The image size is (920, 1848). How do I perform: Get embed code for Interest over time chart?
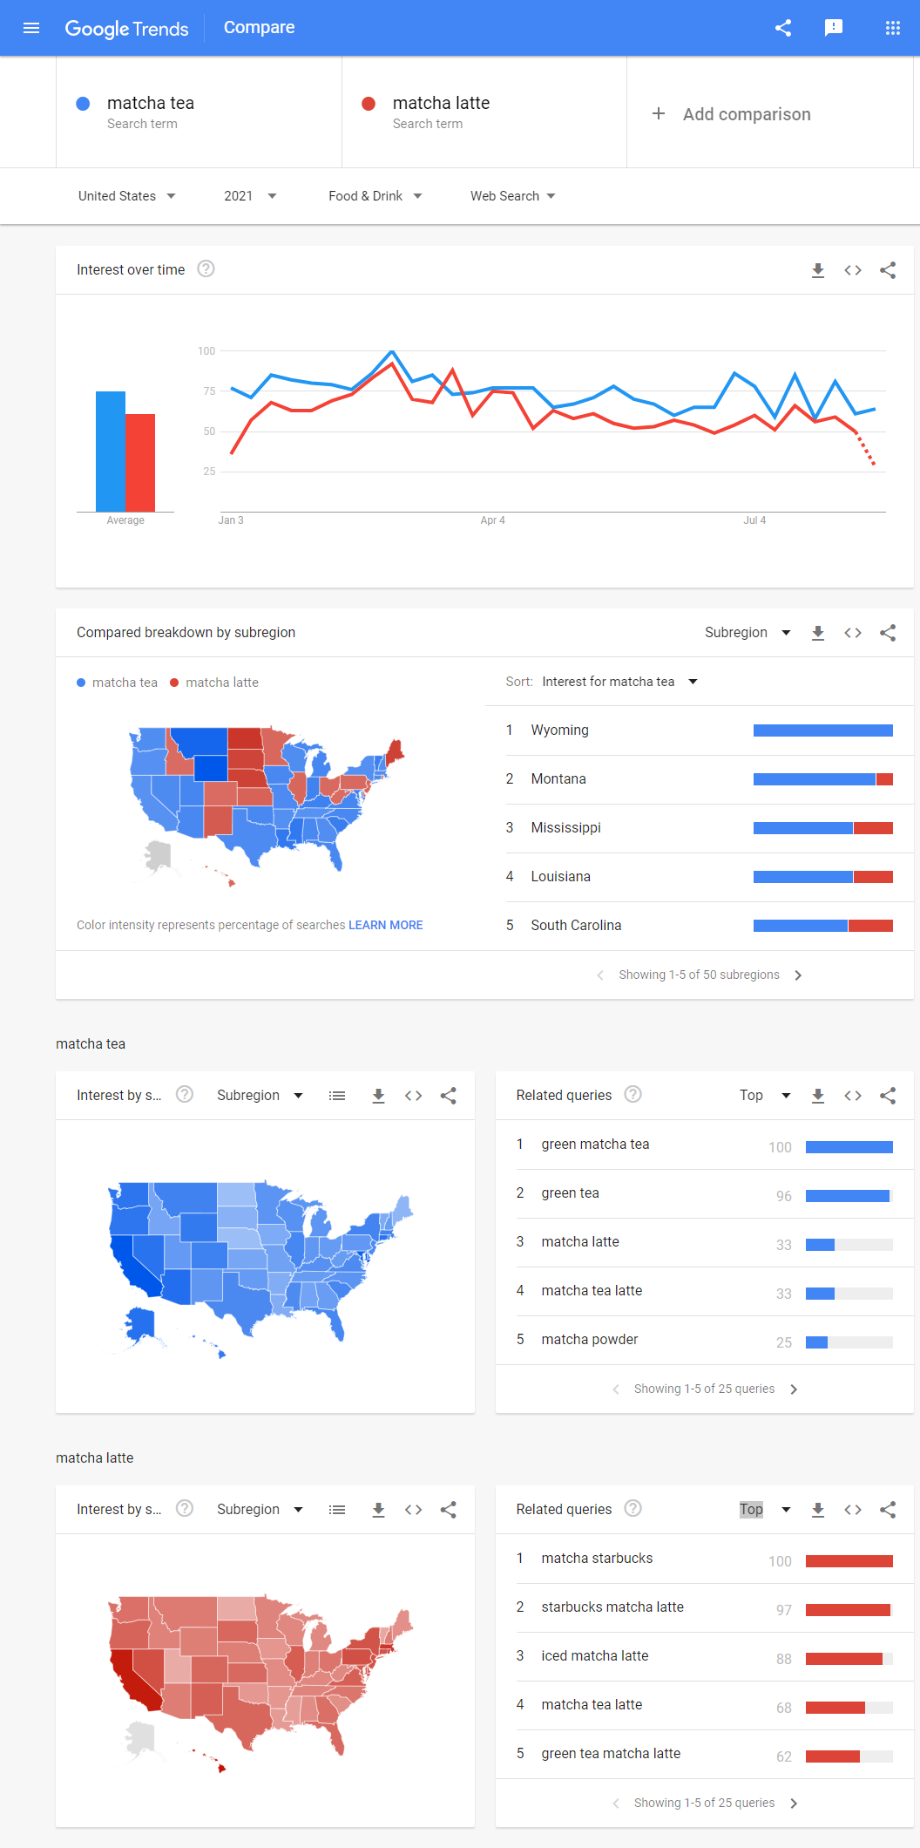click(852, 270)
